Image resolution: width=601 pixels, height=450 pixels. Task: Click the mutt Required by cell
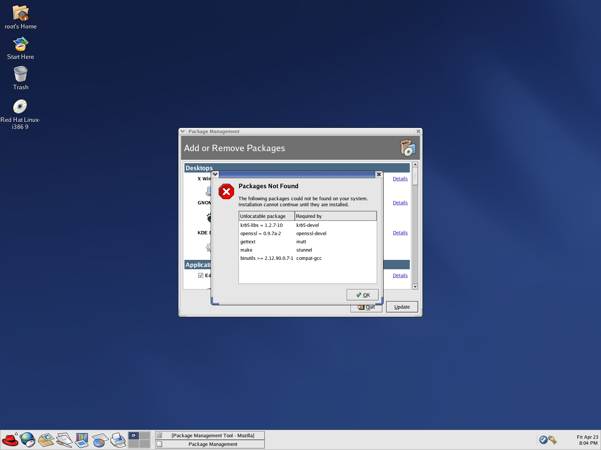(301, 242)
